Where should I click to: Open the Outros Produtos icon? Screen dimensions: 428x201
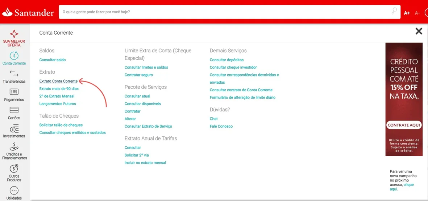14,169
